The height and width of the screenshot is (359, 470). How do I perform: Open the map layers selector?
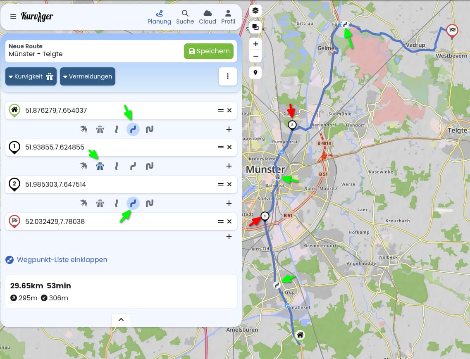255,10
